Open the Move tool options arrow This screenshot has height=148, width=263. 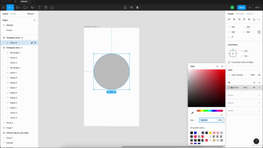pyautogui.click(x=12, y=8)
